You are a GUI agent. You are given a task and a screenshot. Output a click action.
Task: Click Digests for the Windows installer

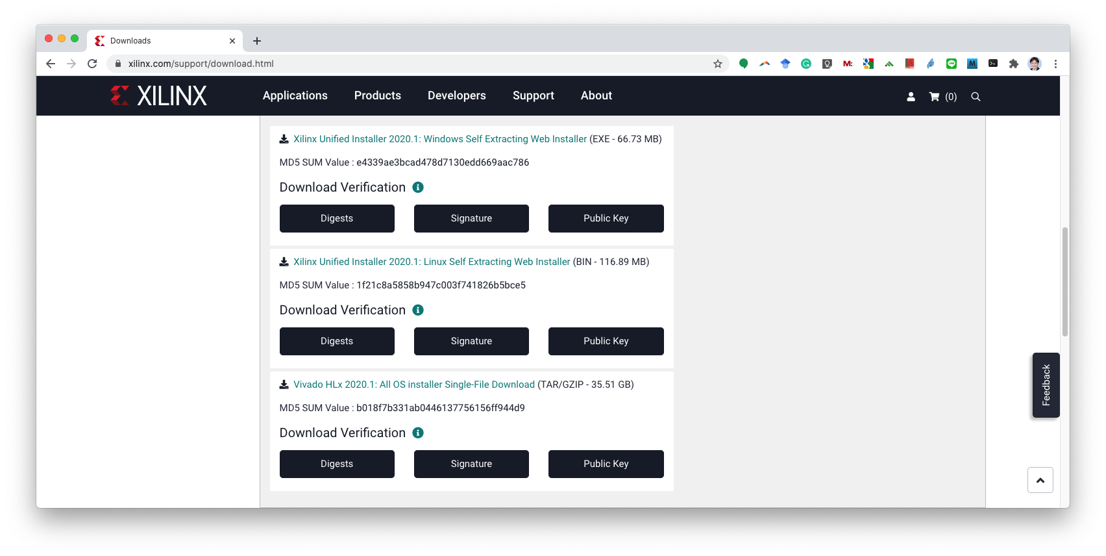click(x=337, y=218)
